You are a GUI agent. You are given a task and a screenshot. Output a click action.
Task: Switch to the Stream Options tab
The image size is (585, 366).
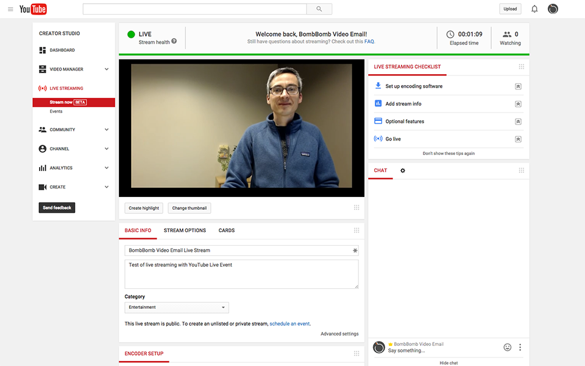point(185,230)
